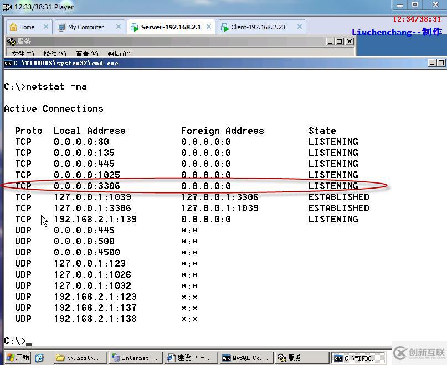Open the 建设中 browser taskbar item

(191, 358)
